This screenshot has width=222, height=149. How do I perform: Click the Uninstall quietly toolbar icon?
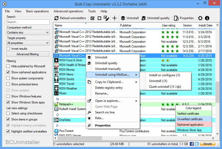pyautogui.click(x=143, y=18)
